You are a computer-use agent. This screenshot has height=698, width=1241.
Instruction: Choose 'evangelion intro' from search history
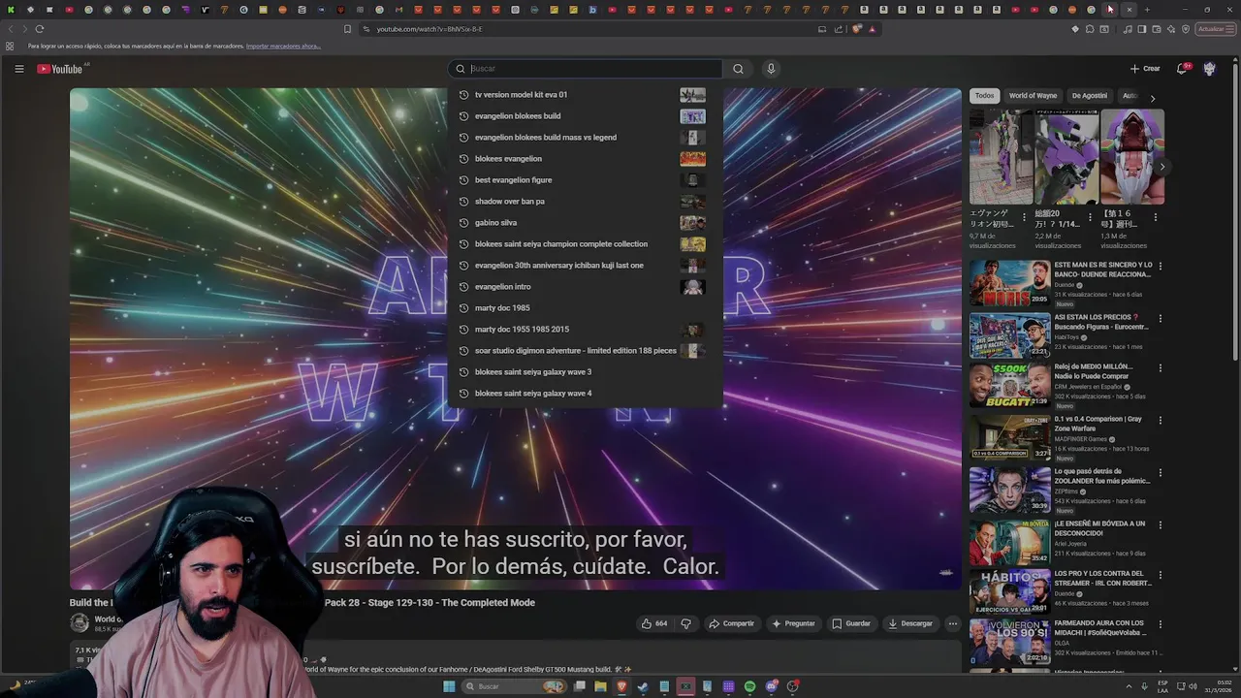pos(586,287)
